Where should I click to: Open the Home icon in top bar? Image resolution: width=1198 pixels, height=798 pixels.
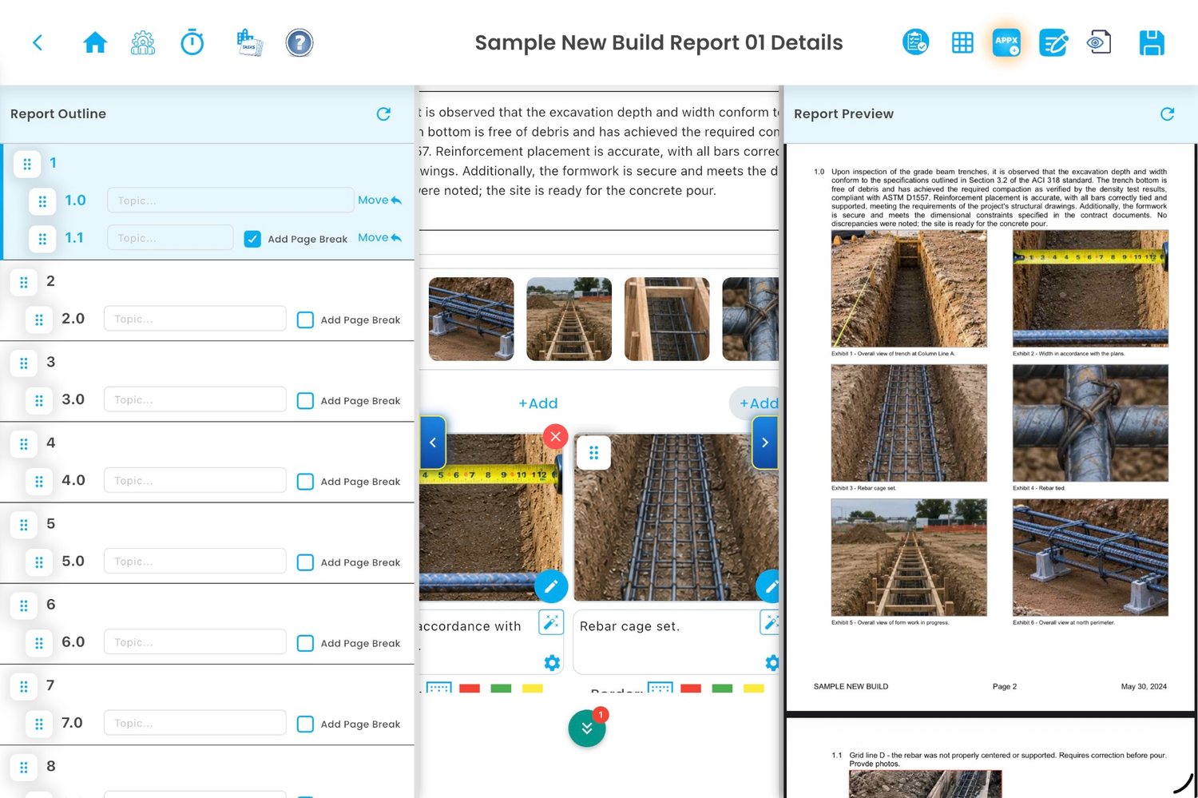(x=95, y=42)
